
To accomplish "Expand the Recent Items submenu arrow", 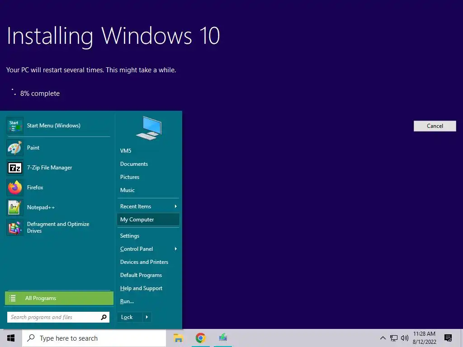I will click(176, 206).
